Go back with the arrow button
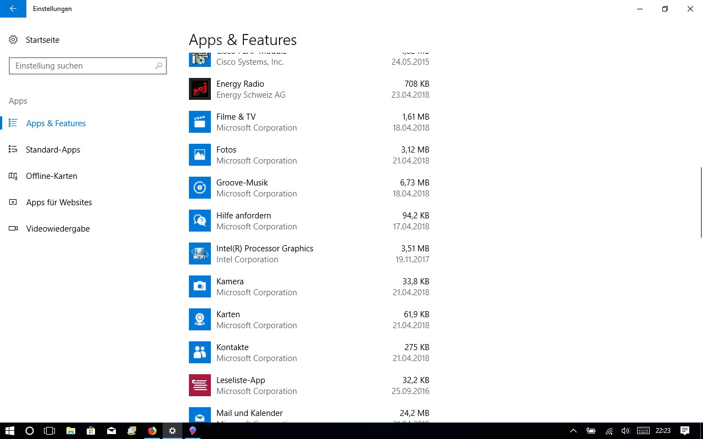 tap(13, 9)
